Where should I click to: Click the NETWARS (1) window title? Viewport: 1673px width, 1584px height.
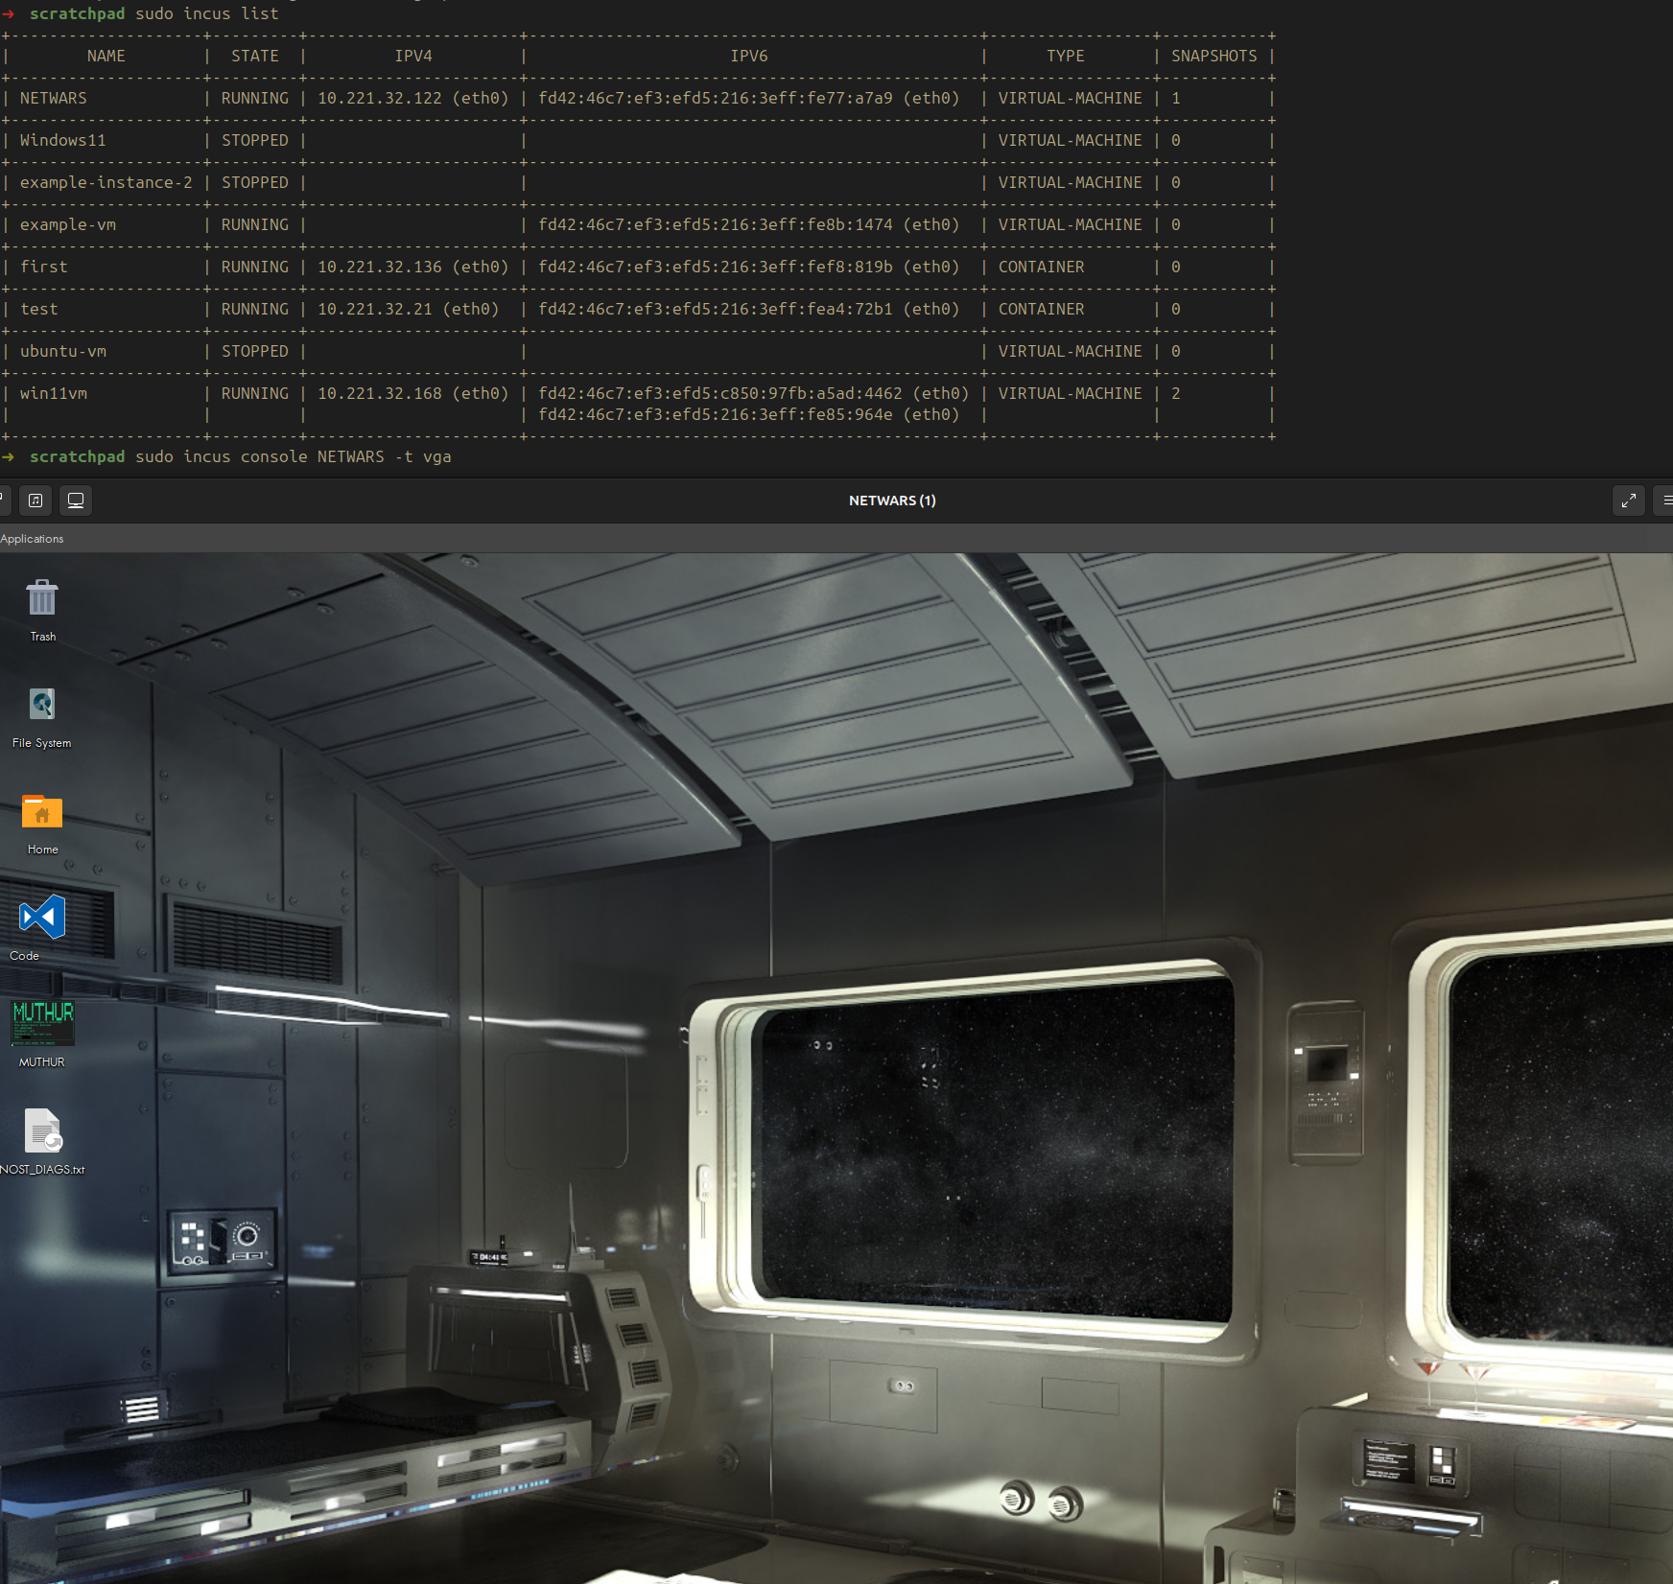click(891, 501)
